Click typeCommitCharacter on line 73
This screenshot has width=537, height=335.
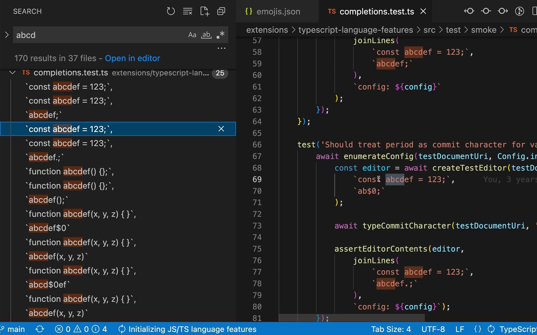[406, 226]
